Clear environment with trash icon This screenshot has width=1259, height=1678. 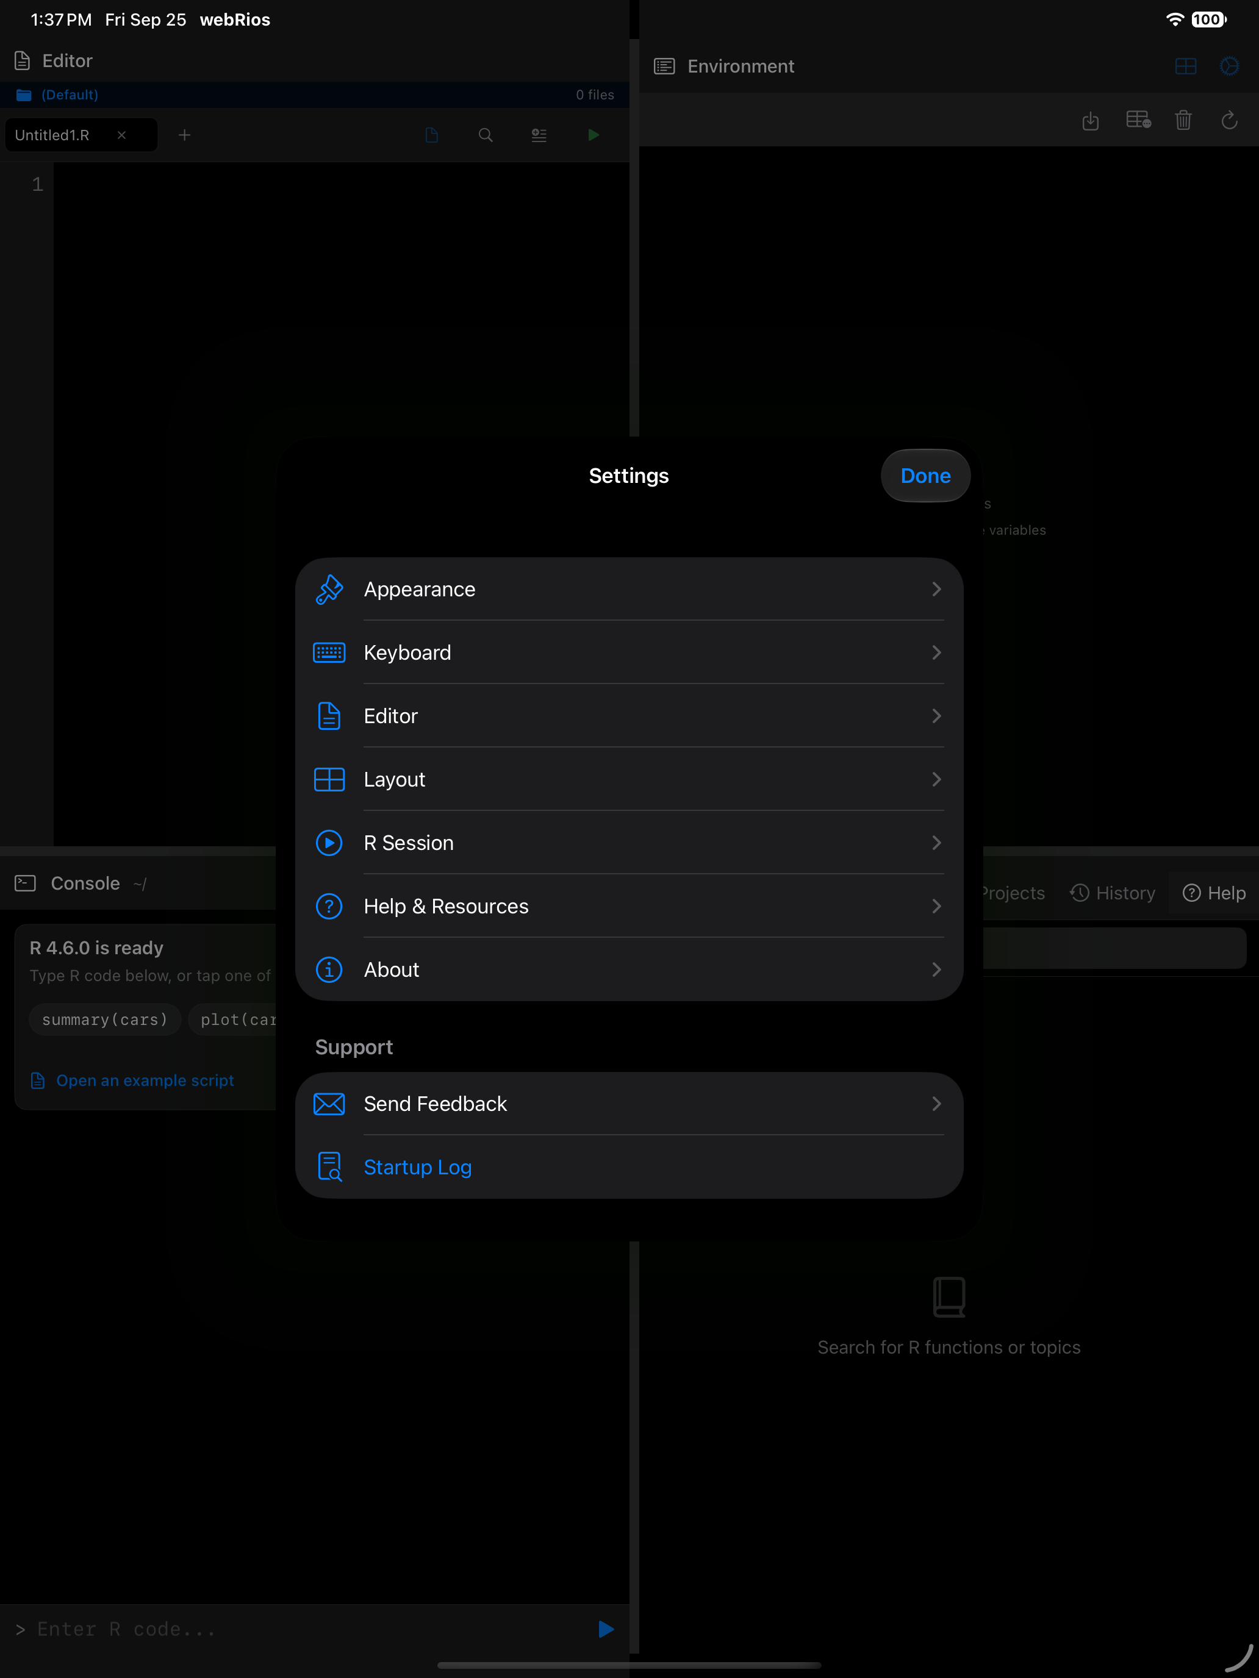point(1183,120)
